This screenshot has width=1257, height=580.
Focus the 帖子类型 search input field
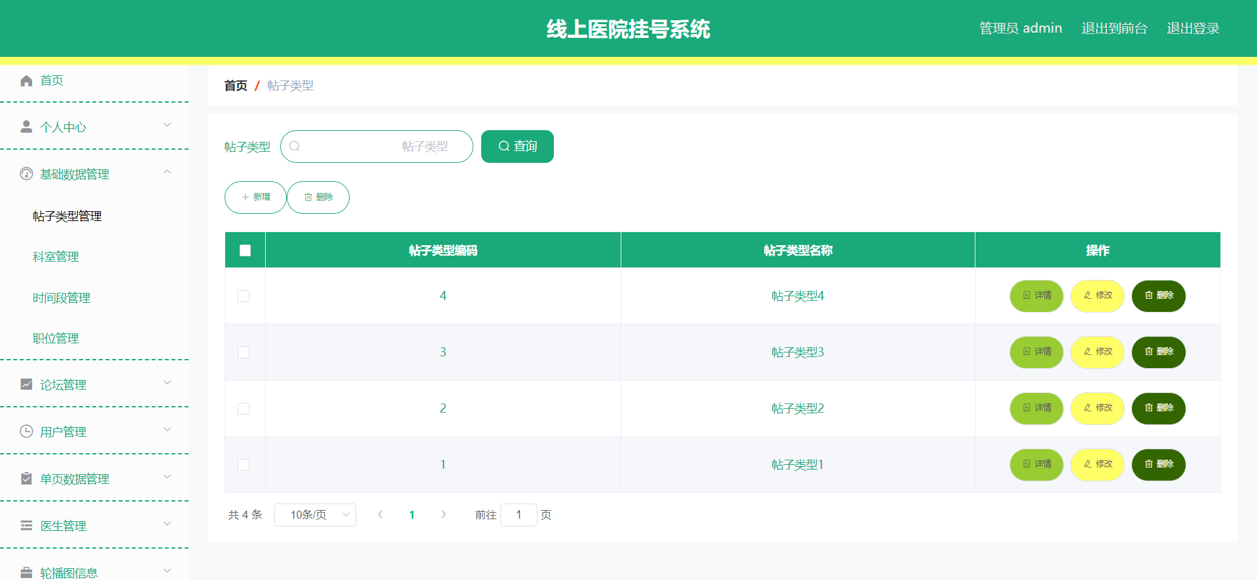coord(376,146)
